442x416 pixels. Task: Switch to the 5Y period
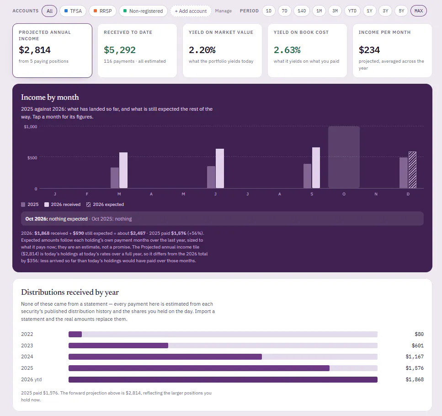[401, 11]
